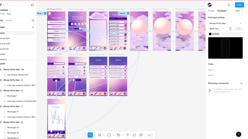Select the Frame tool
248x139 pixels.
[100, 135]
